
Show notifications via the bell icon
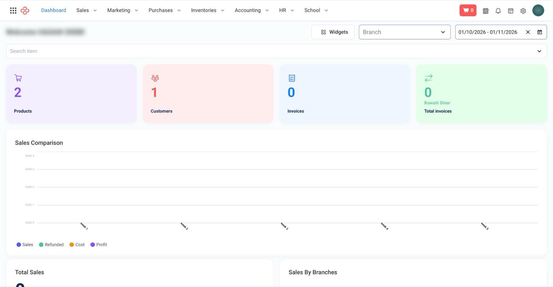coord(498,11)
